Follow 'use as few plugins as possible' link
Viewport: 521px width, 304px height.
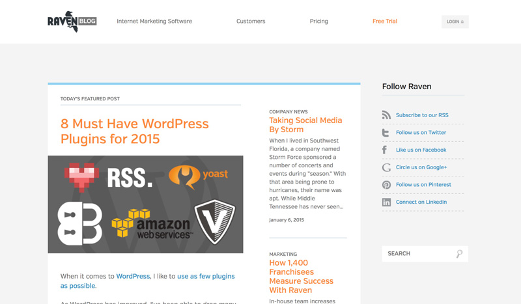pyautogui.click(x=148, y=281)
